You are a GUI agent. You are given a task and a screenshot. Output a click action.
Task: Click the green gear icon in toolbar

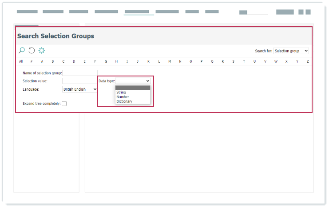tap(42, 51)
